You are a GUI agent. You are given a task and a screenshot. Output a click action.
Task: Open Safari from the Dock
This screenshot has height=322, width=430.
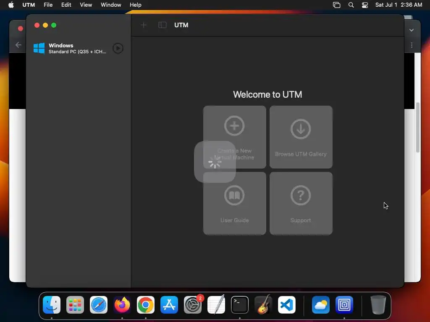(x=99, y=305)
